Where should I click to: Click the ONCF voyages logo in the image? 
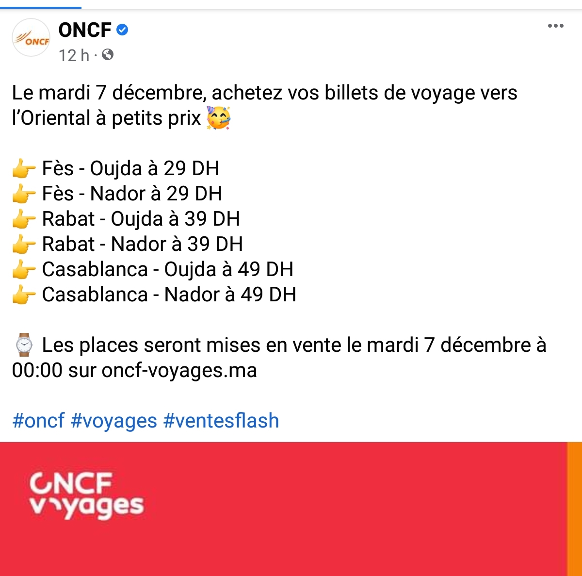(86, 495)
